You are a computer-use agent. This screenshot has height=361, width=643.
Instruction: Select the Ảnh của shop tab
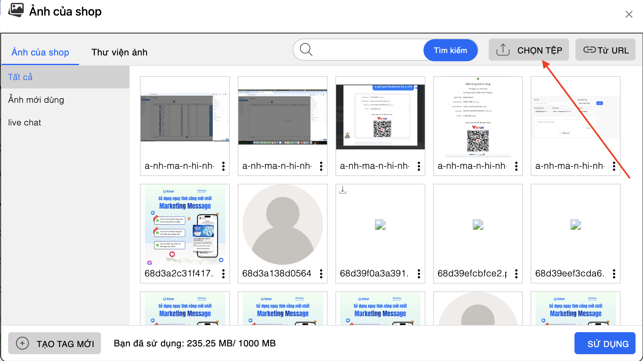tap(40, 52)
